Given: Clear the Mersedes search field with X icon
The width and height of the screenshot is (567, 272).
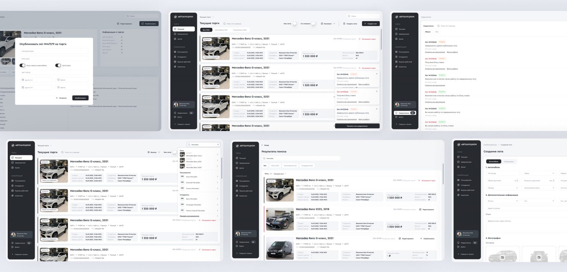Looking at the screenshot, I should 218,145.
